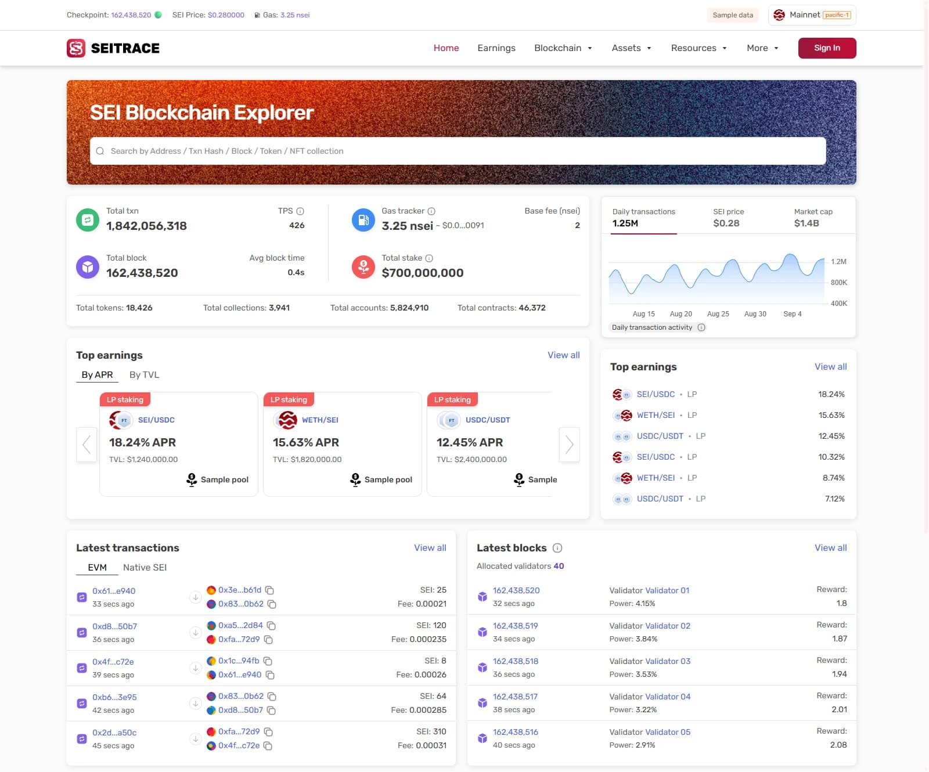This screenshot has height=772, width=929.
Task: Open transaction 0xb6...3e95
Action: (x=114, y=697)
